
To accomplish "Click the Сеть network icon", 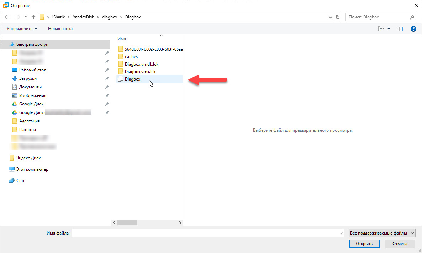I will (x=12, y=181).
